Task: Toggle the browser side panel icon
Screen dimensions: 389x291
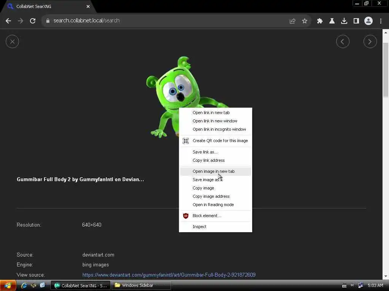Action: click(356, 21)
